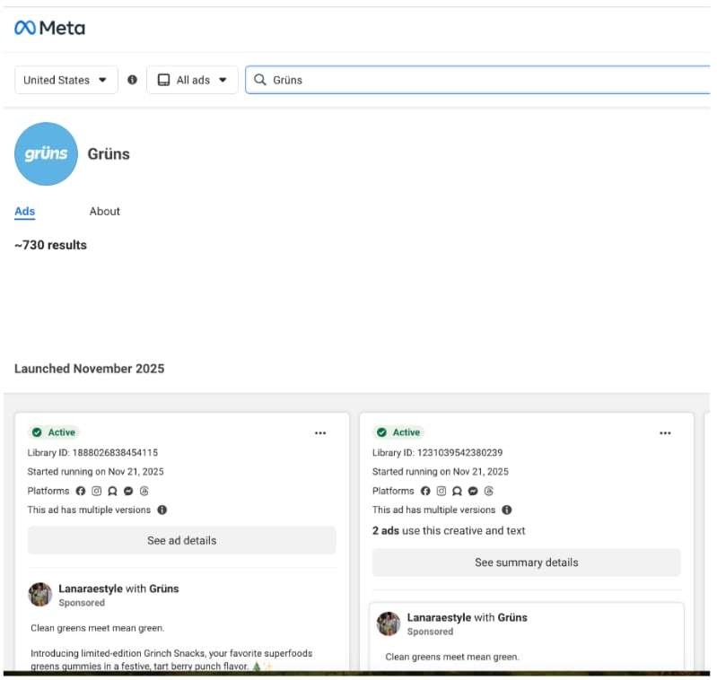This screenshot has height=680, width=717.
Task: Open Lanaraestyle link below See ad details
Action: 91,588
